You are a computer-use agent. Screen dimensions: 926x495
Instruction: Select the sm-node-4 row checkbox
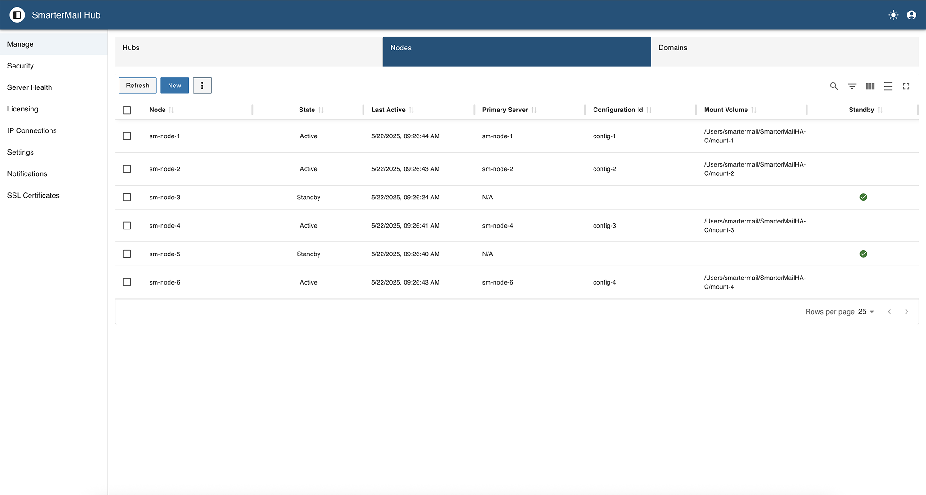127,226
